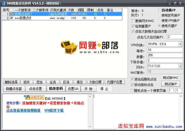Click the 一次搜索词 column header
The image size is (185, 131).
click(x=22, y=10)
